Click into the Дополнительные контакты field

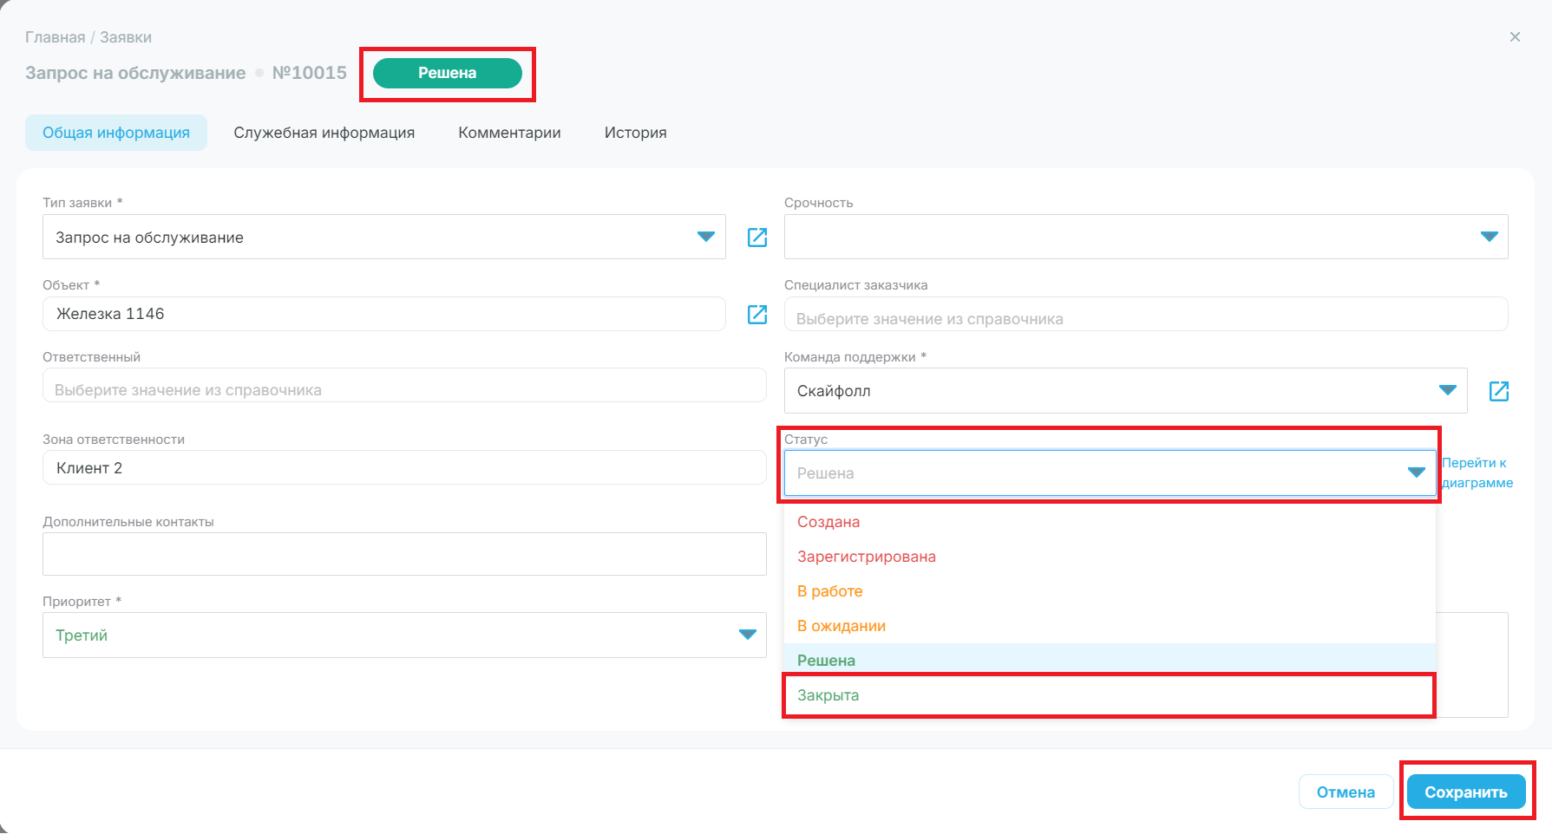(404, 554)
